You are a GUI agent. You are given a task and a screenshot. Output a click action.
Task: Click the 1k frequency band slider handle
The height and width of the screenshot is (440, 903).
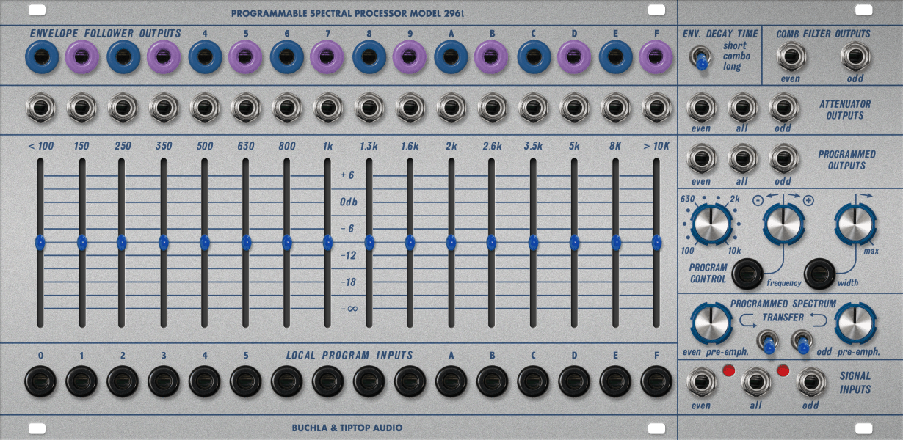click(328, 241)
